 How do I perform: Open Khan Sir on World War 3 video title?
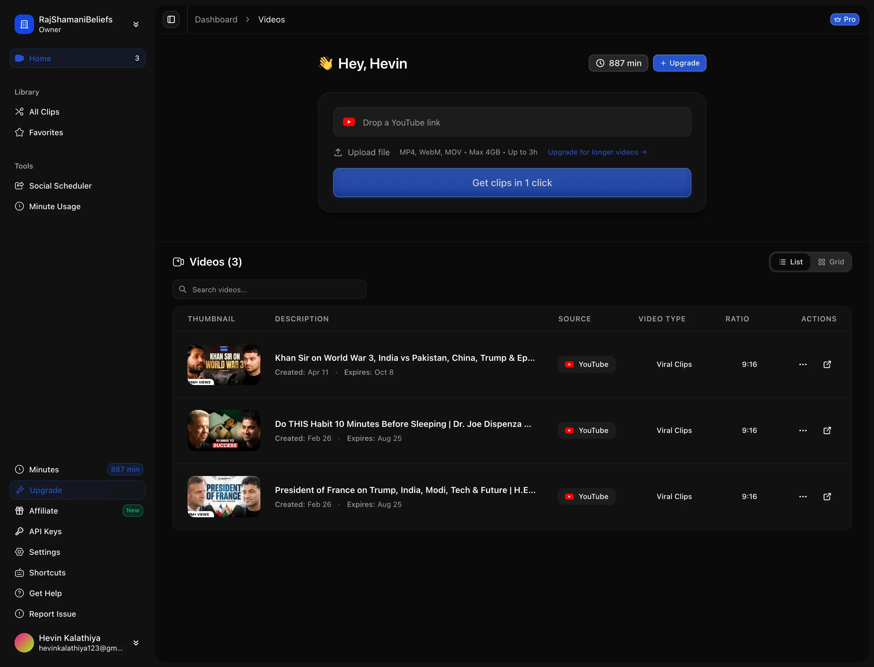(x=405, y=358)
